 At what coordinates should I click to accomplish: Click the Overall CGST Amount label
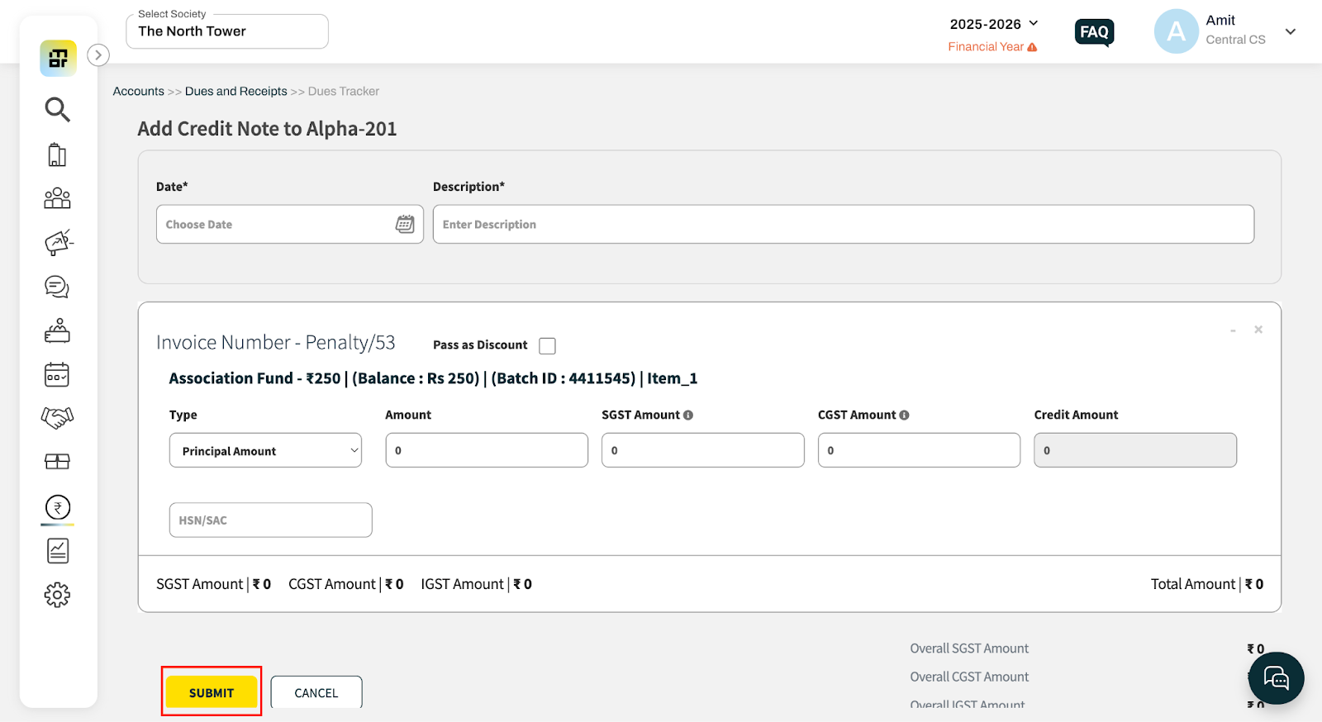click(969, 677)
